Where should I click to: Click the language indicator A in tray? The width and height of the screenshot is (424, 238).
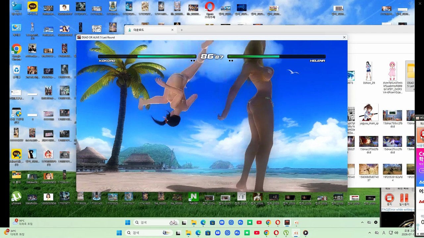pyautogui.click(x=384, y=233)
